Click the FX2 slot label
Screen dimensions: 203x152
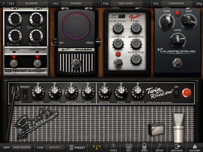[x=56, y=3]
